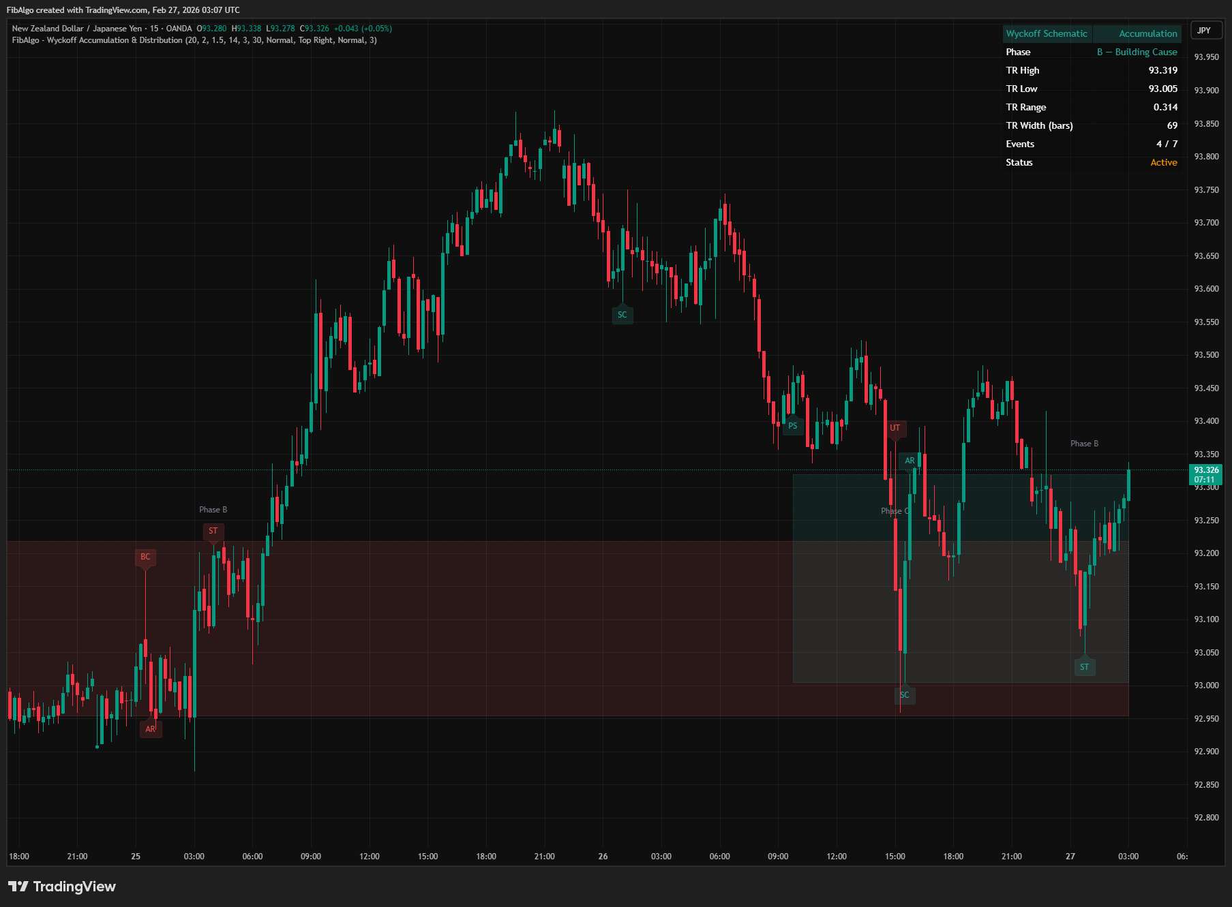This screenshot has width=1232, height=907.
Task: Click the JPY currency button
Action: coord(1205,30)
